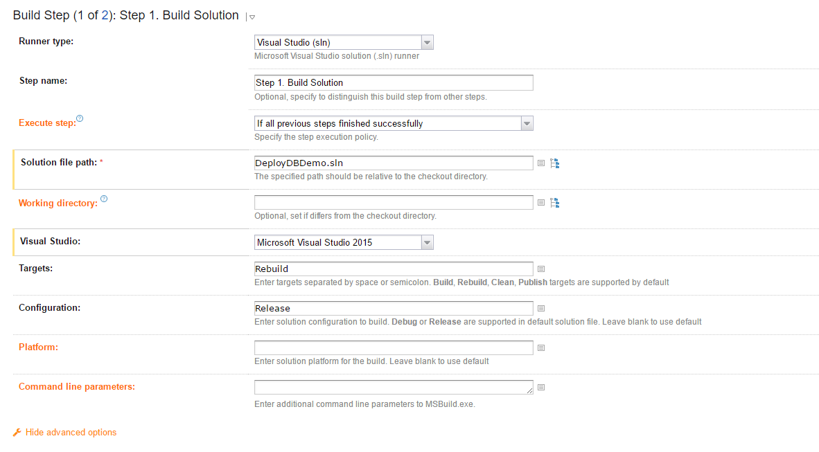Click the Command line parameters text box
Viewport: 819px width, 452px height.
pos(394,387)
